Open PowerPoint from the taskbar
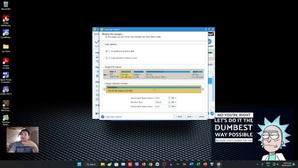This screenshot has height=168, width=298. coord(205,164)
